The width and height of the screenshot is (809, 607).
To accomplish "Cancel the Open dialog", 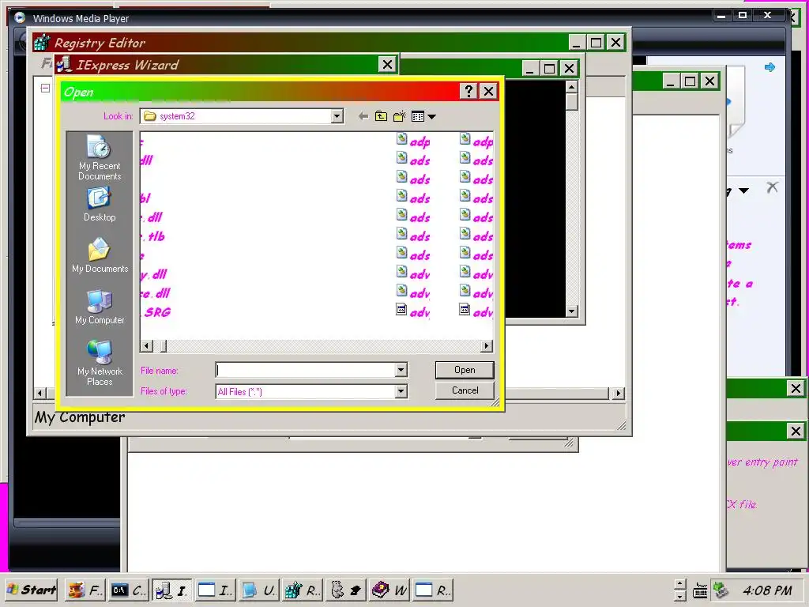I will 465,390.
